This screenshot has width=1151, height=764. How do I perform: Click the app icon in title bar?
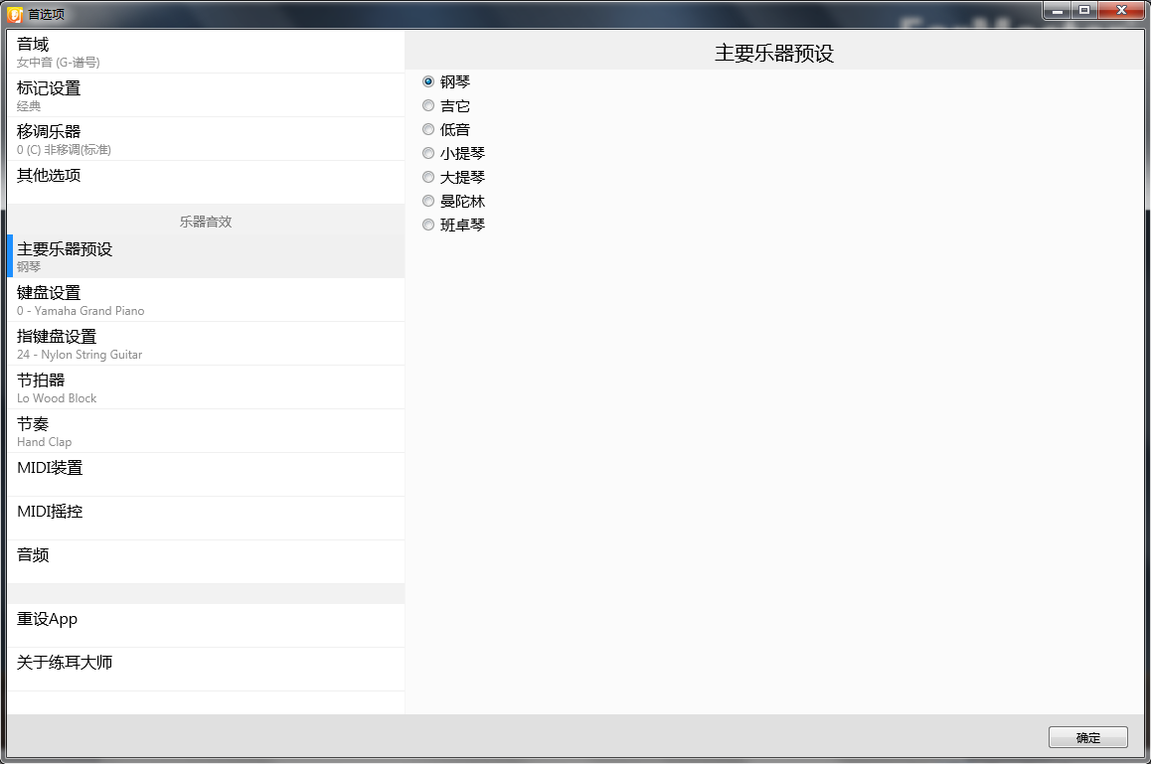(15, 14)
